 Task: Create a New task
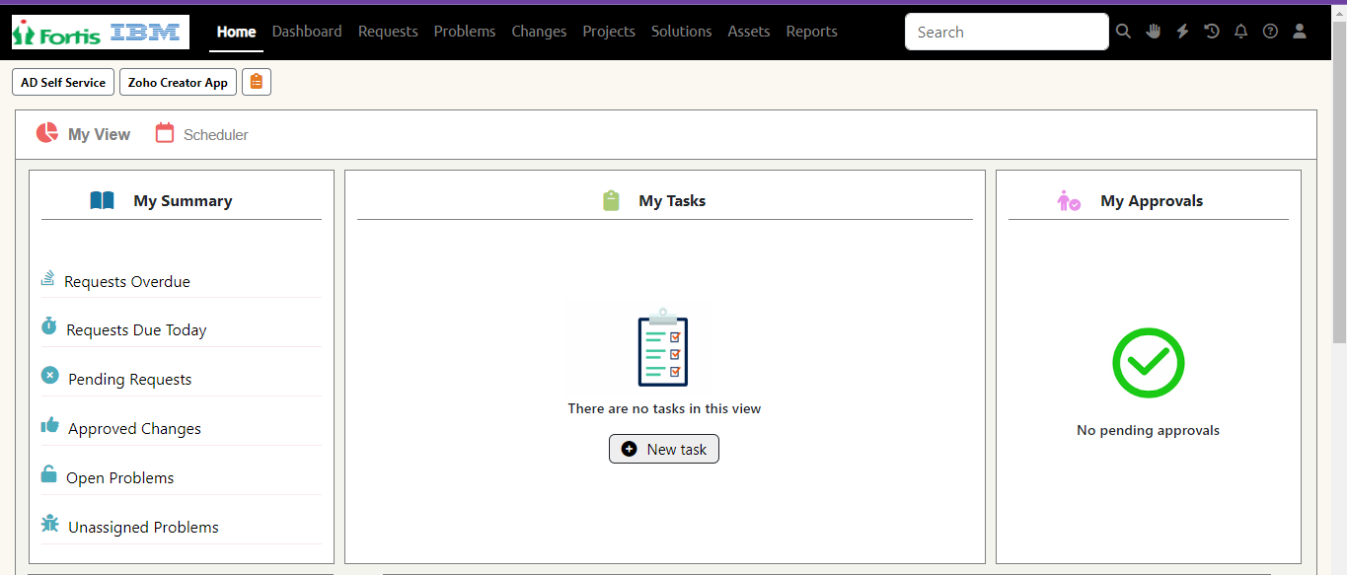point(664,449)
